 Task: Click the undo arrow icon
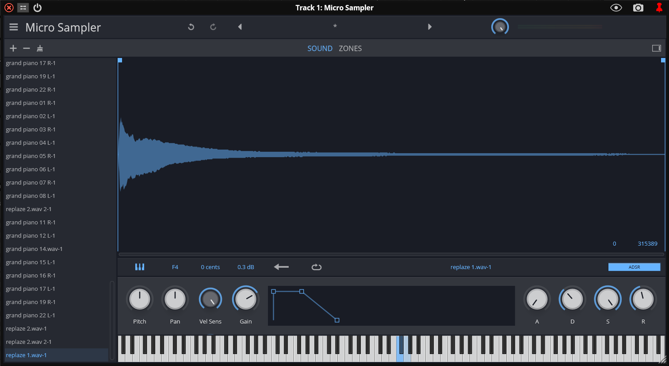point(191,27)
